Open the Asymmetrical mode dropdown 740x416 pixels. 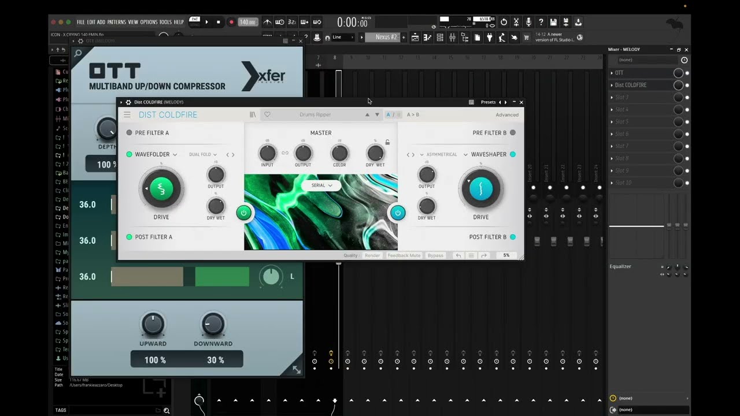(438, 154)
